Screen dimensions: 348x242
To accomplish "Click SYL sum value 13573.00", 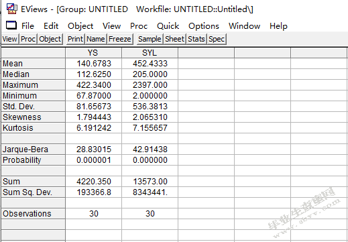I will point(150,182).
